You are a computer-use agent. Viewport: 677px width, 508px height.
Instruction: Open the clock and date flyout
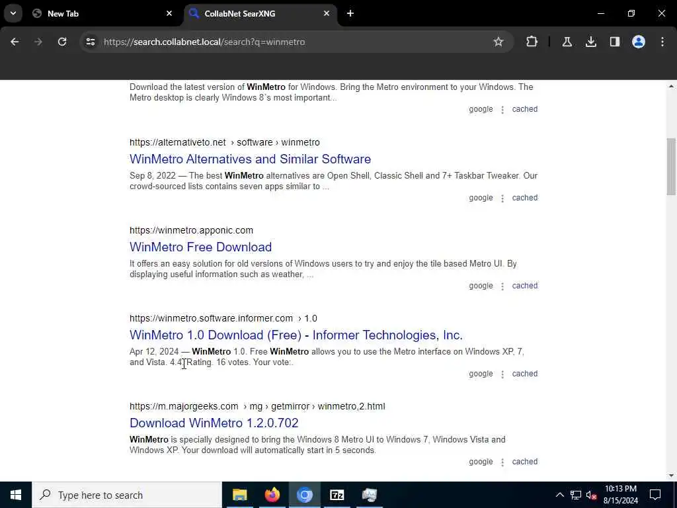[620, 495]
